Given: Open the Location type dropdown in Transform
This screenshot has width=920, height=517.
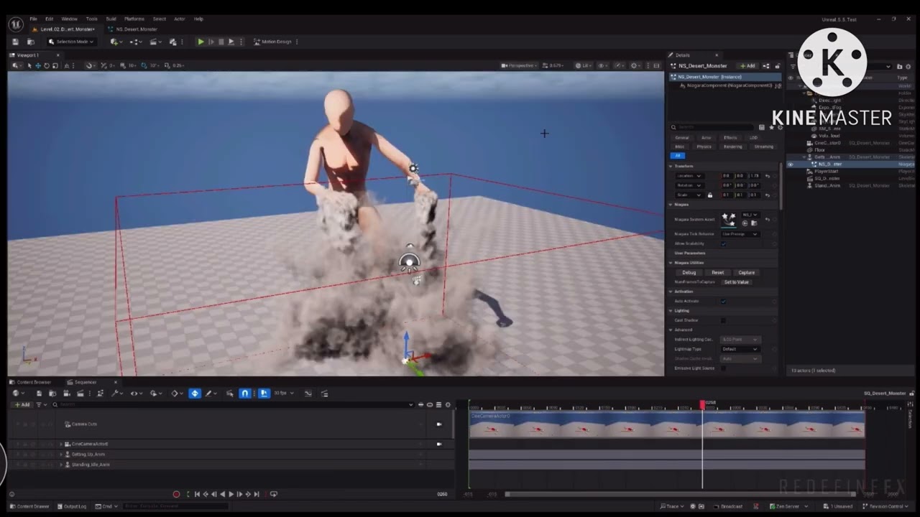Looking at the screenshot, I should pyautogui.click(x=689, y=176).
